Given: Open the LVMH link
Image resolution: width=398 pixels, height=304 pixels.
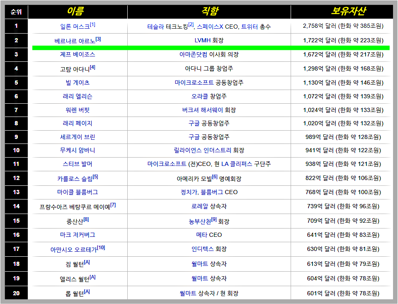Looking at the screenshot, I should (203, 40).
